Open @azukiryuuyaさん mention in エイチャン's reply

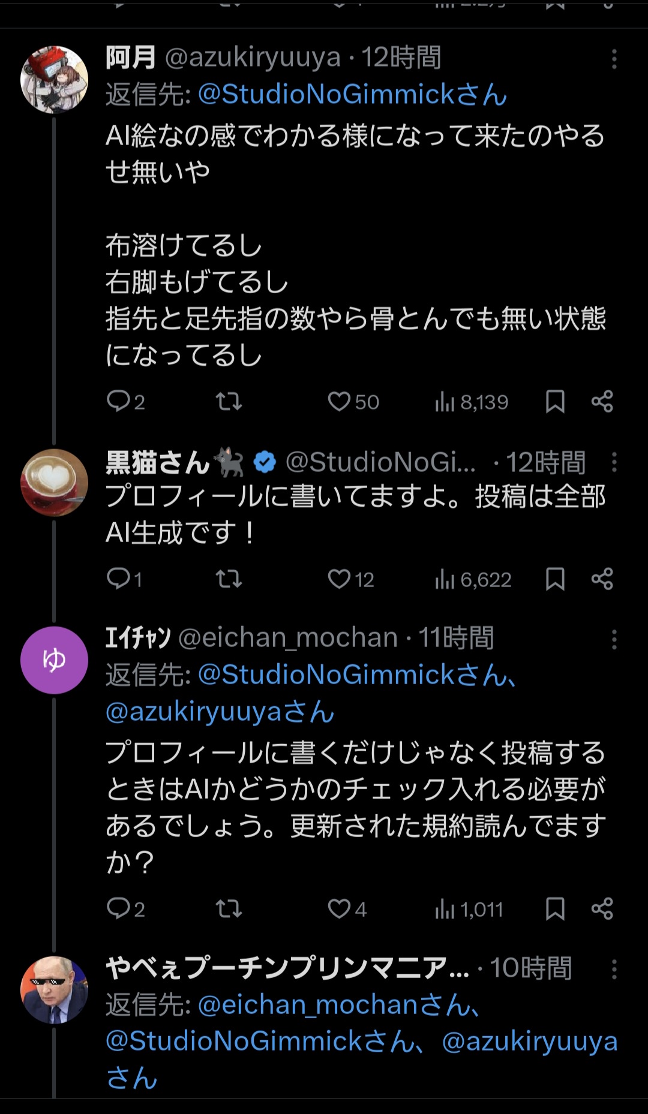point(220,712)
